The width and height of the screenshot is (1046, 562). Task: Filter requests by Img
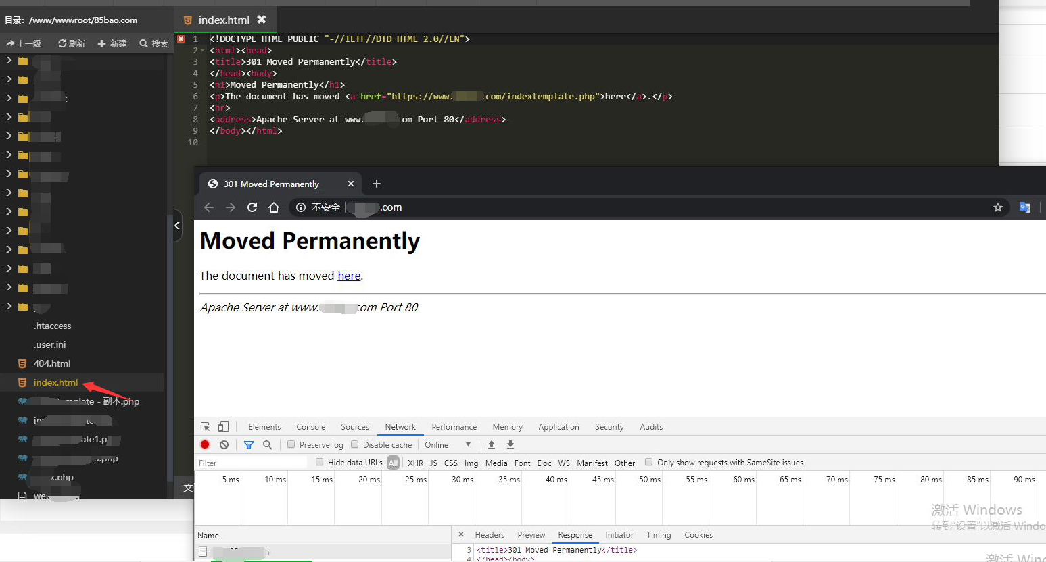(471, 463)
